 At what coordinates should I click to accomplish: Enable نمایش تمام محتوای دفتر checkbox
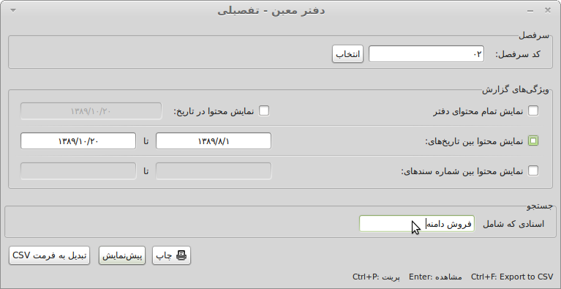pyautogui.click(x=533, y=111)
